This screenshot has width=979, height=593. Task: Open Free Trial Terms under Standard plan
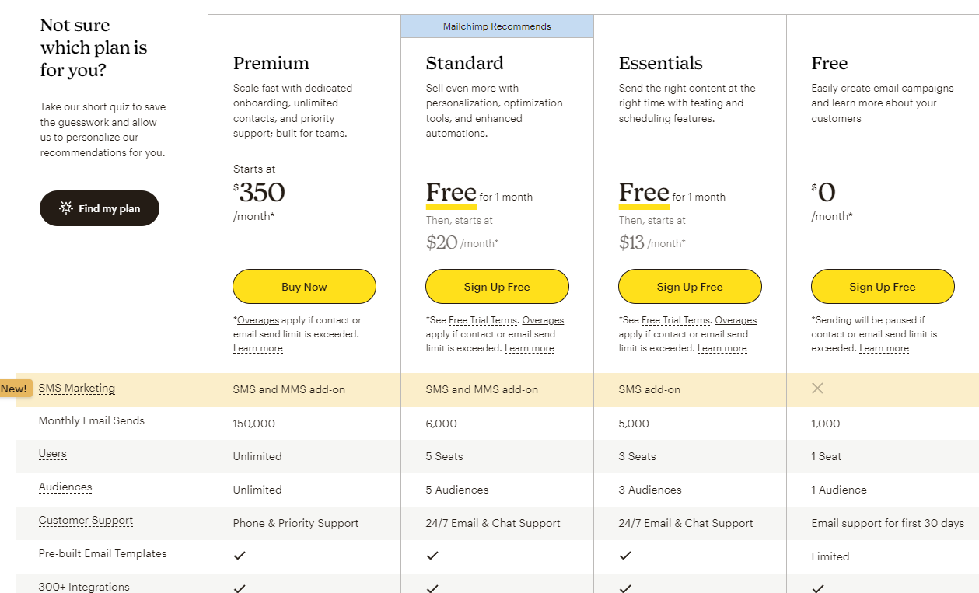(482, 320)
